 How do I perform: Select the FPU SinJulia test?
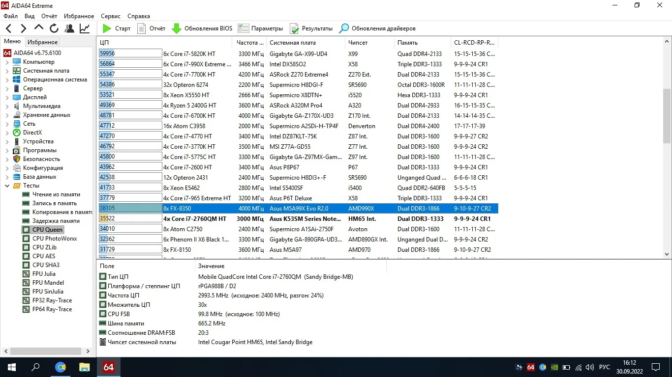(x=48, y=292)
